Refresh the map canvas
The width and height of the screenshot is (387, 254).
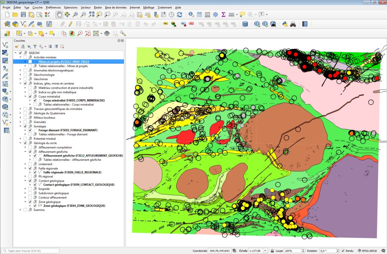[180, 15]
